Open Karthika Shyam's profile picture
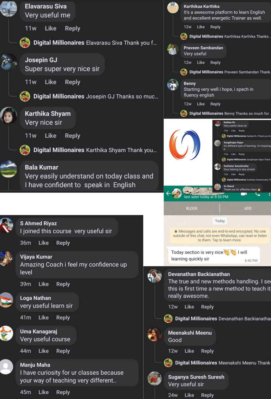The image size is (271, 399). click(8, 115)
